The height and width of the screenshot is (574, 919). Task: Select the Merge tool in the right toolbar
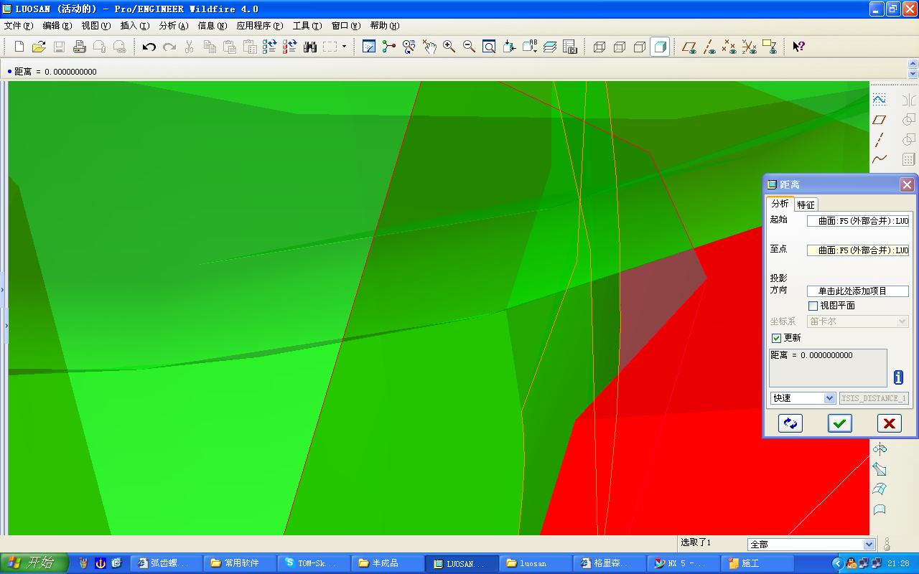[908, 119]
